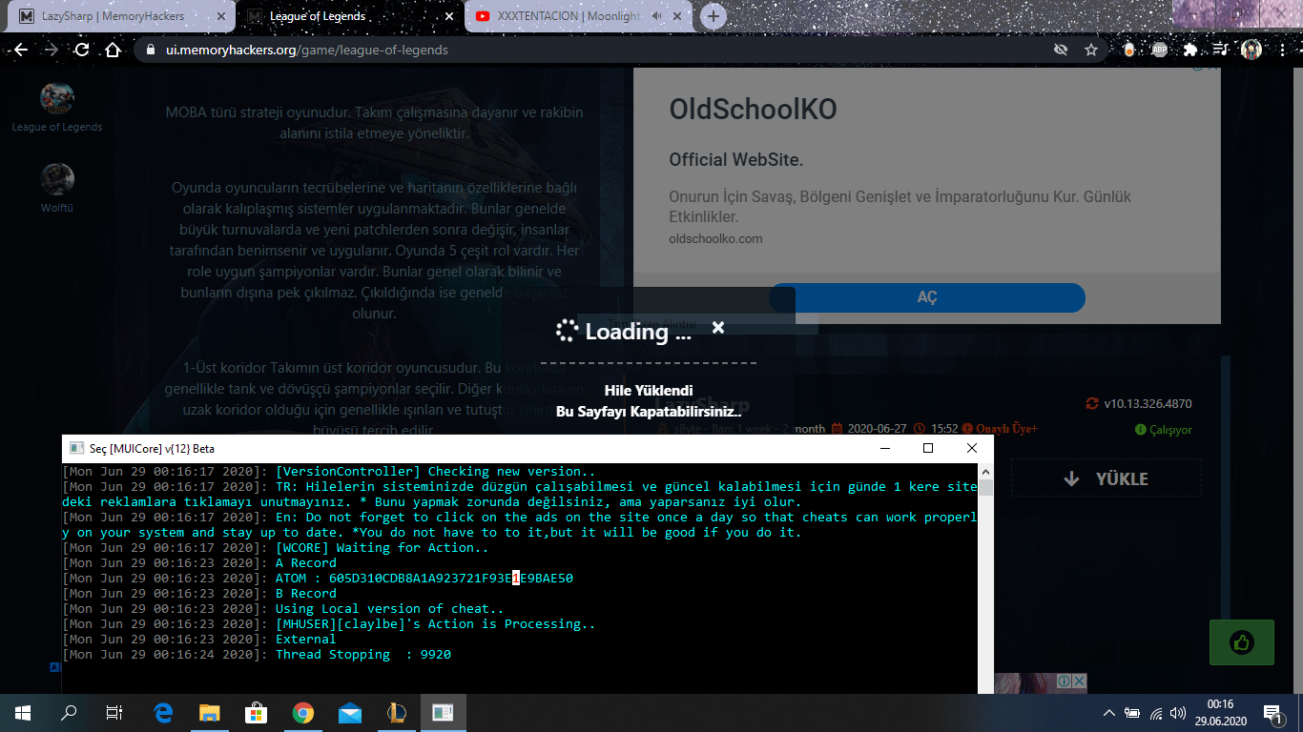
Task: Close the League of Legends tab
Action: coord(447,16)
